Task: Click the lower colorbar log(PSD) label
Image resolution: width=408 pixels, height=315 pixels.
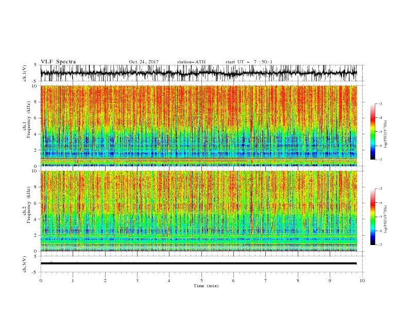Action: pyautogui.click(x=386, y=219)
